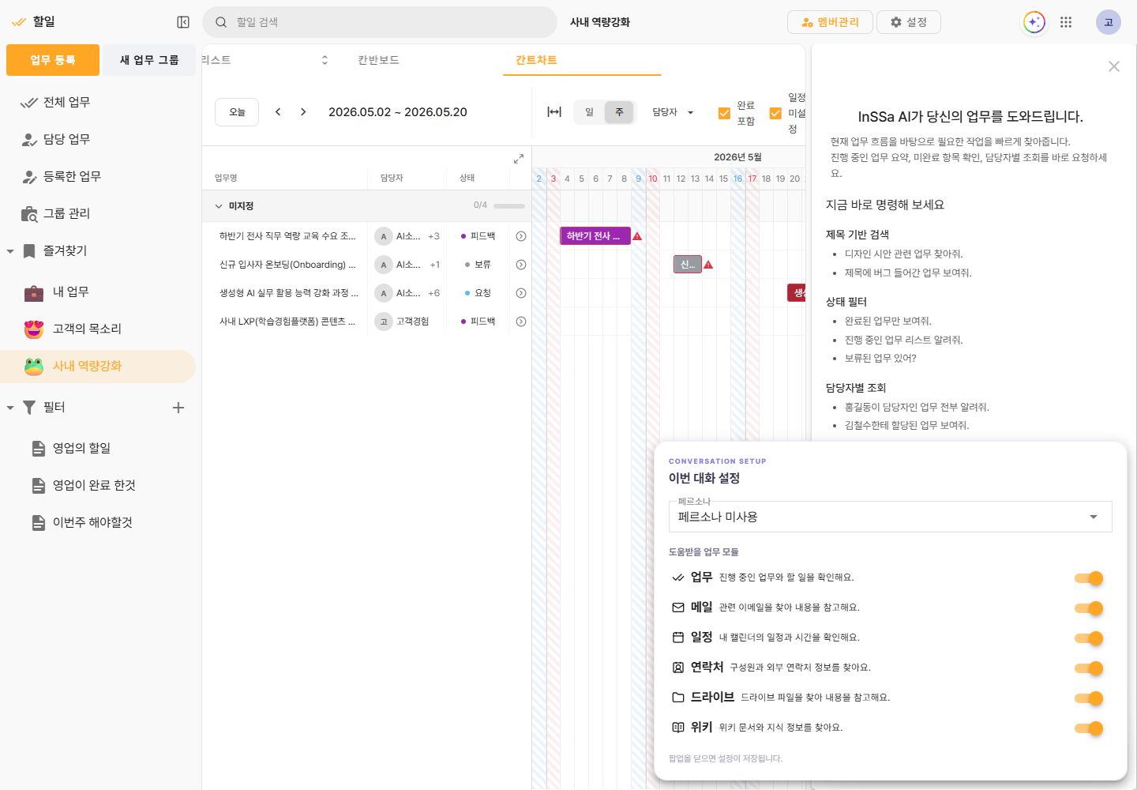Toggle the 메일 module switch
1137x790 pixels.
pos(1089,608)
